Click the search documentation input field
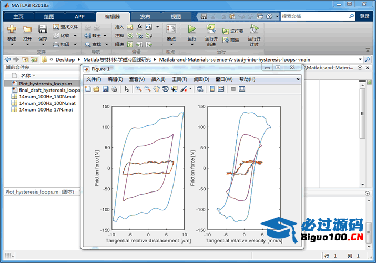The width and height of the screenshot is (376, 263). [x=314, y=16]
